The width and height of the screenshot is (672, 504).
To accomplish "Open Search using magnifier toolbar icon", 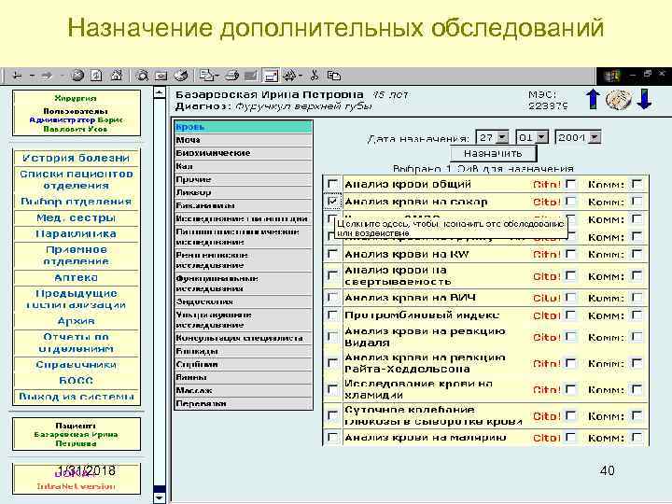I will (142, 76).
